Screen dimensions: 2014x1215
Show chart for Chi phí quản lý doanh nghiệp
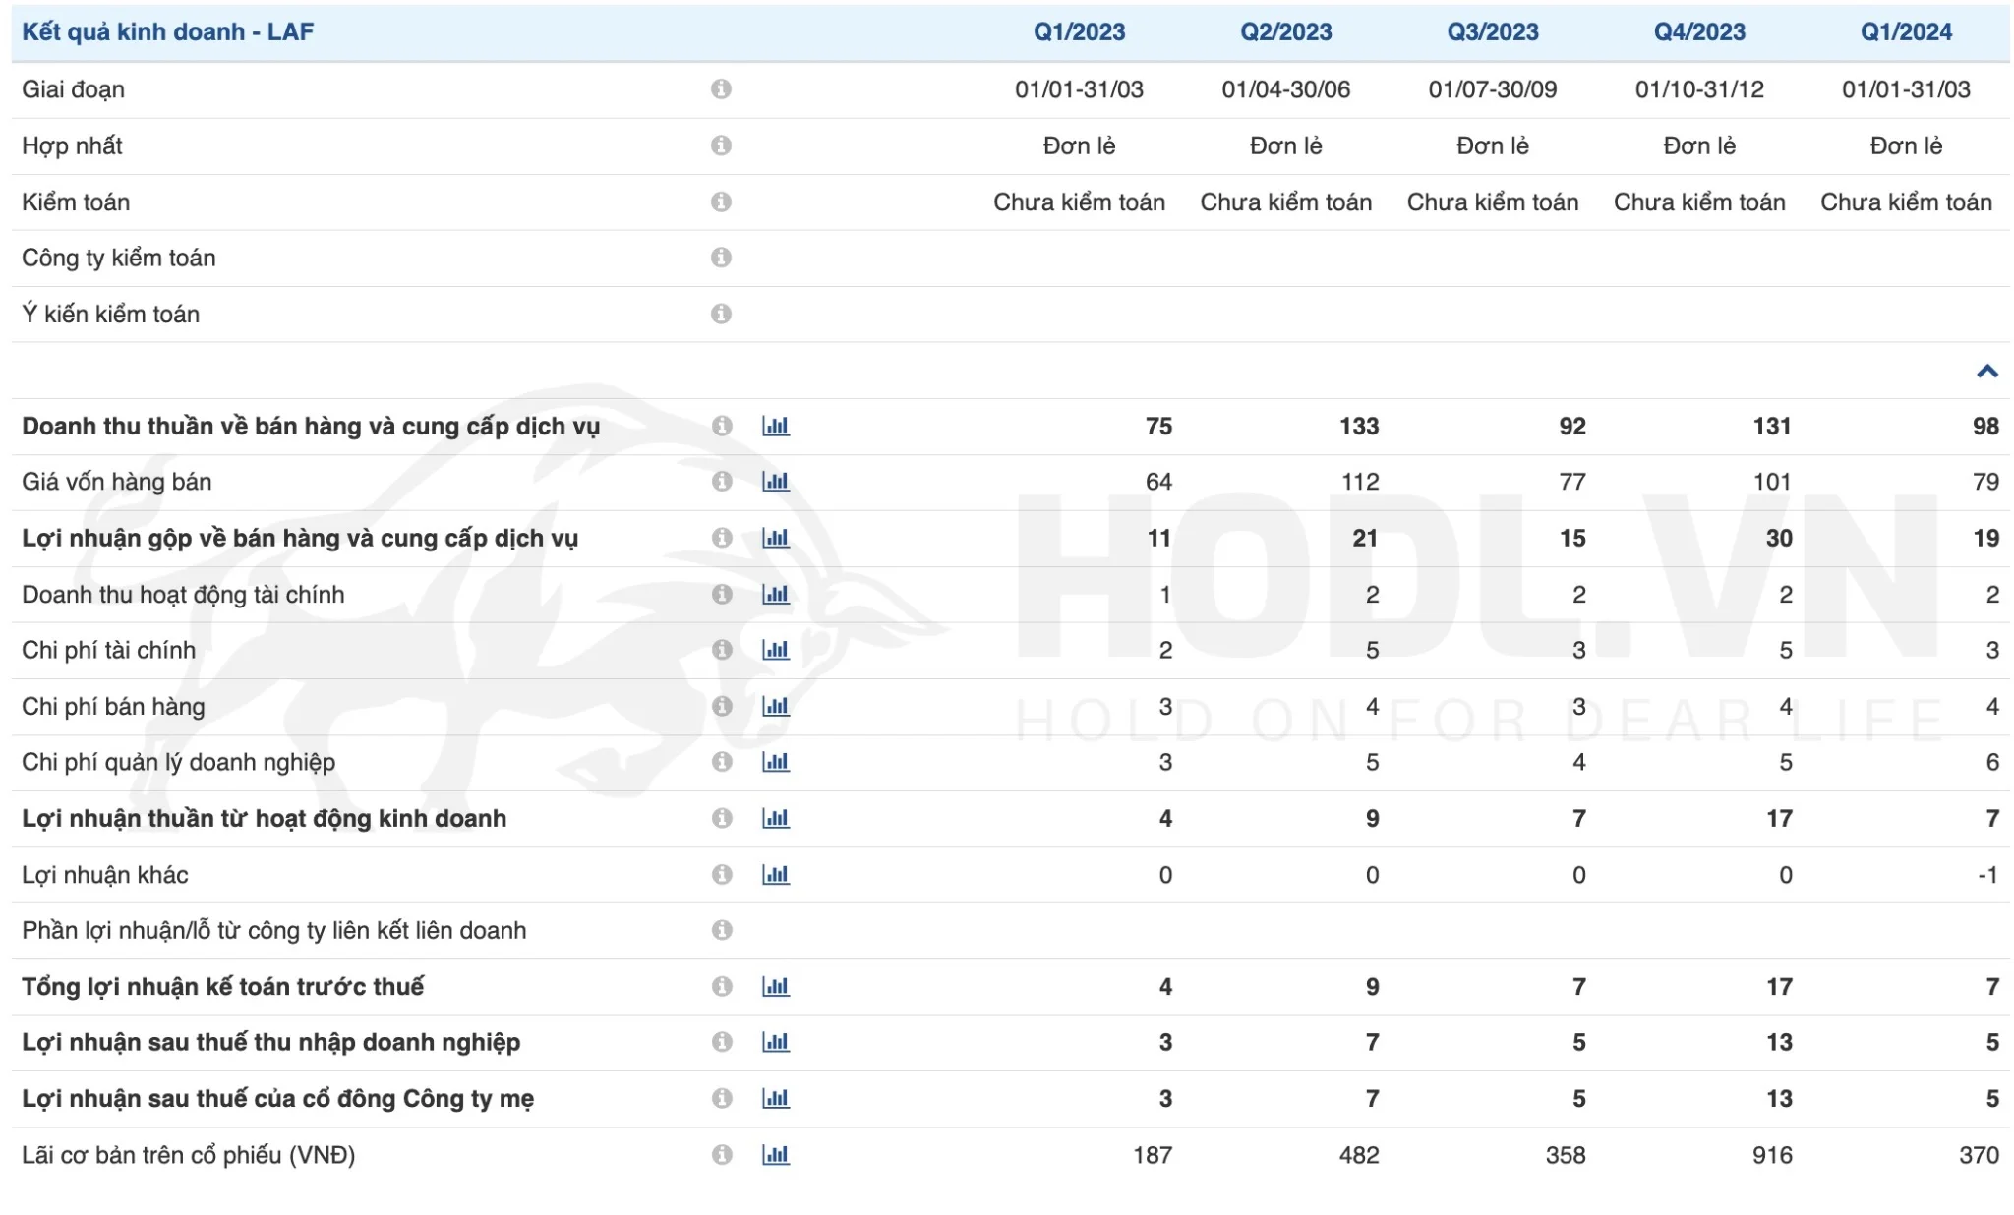coord(775,762)
